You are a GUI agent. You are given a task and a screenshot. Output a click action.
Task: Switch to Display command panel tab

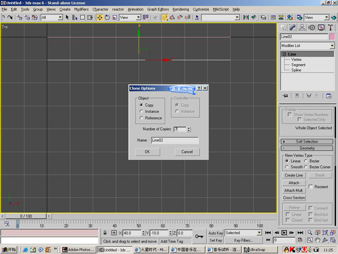321,28
